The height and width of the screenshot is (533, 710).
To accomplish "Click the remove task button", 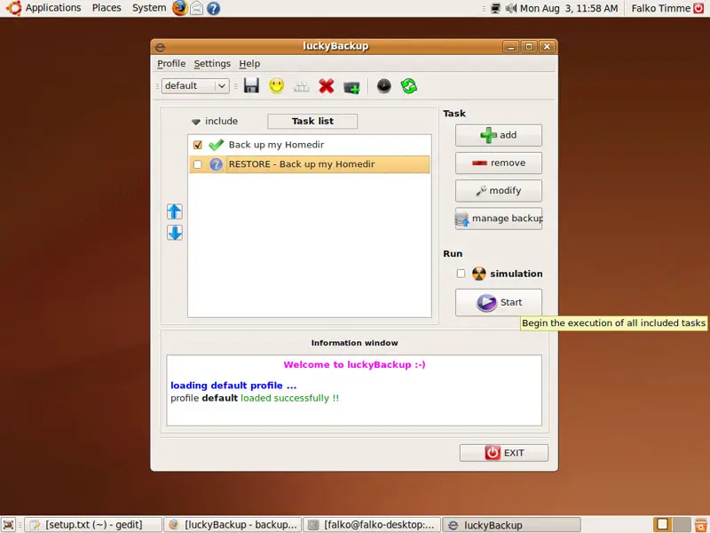I will 499,163.
